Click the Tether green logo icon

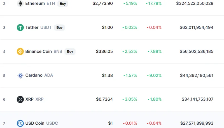20,27
